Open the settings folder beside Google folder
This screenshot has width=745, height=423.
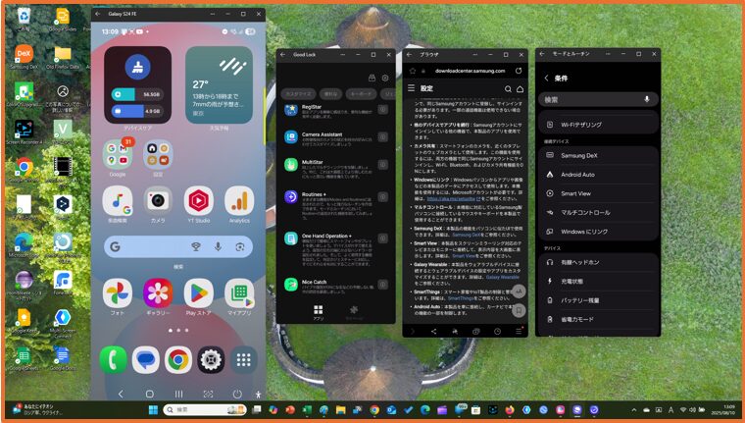(x=158, y=155)
